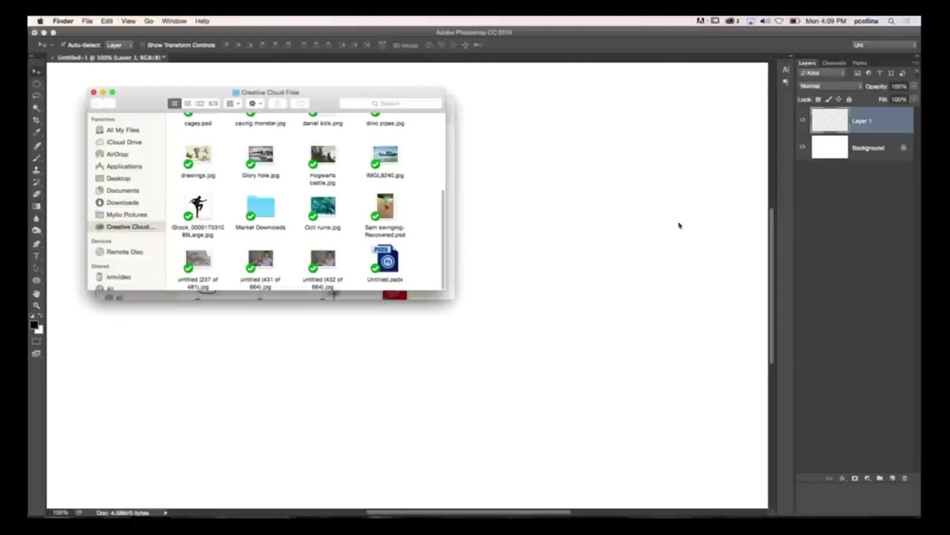Screen dimensions: 950x535
Task: Select the Path Selection tool
Action: tap(36, 268)
